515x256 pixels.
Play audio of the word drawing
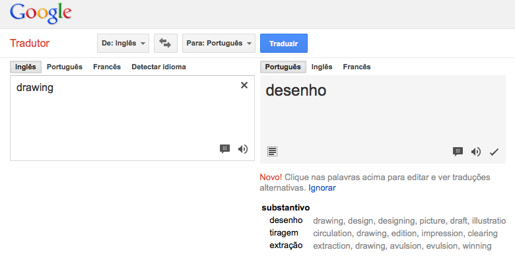[x=243, y=149]
